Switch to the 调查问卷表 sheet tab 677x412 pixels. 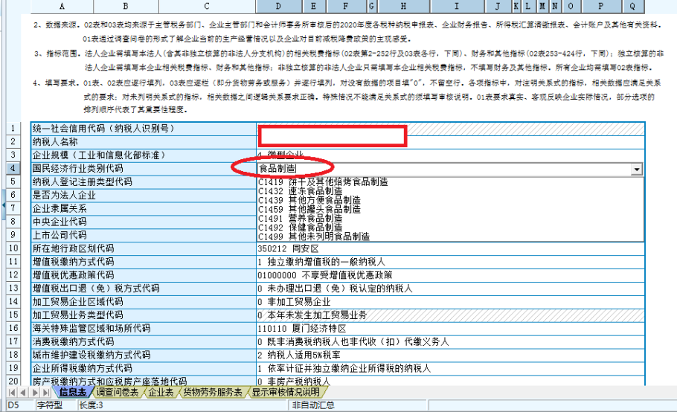117,392
